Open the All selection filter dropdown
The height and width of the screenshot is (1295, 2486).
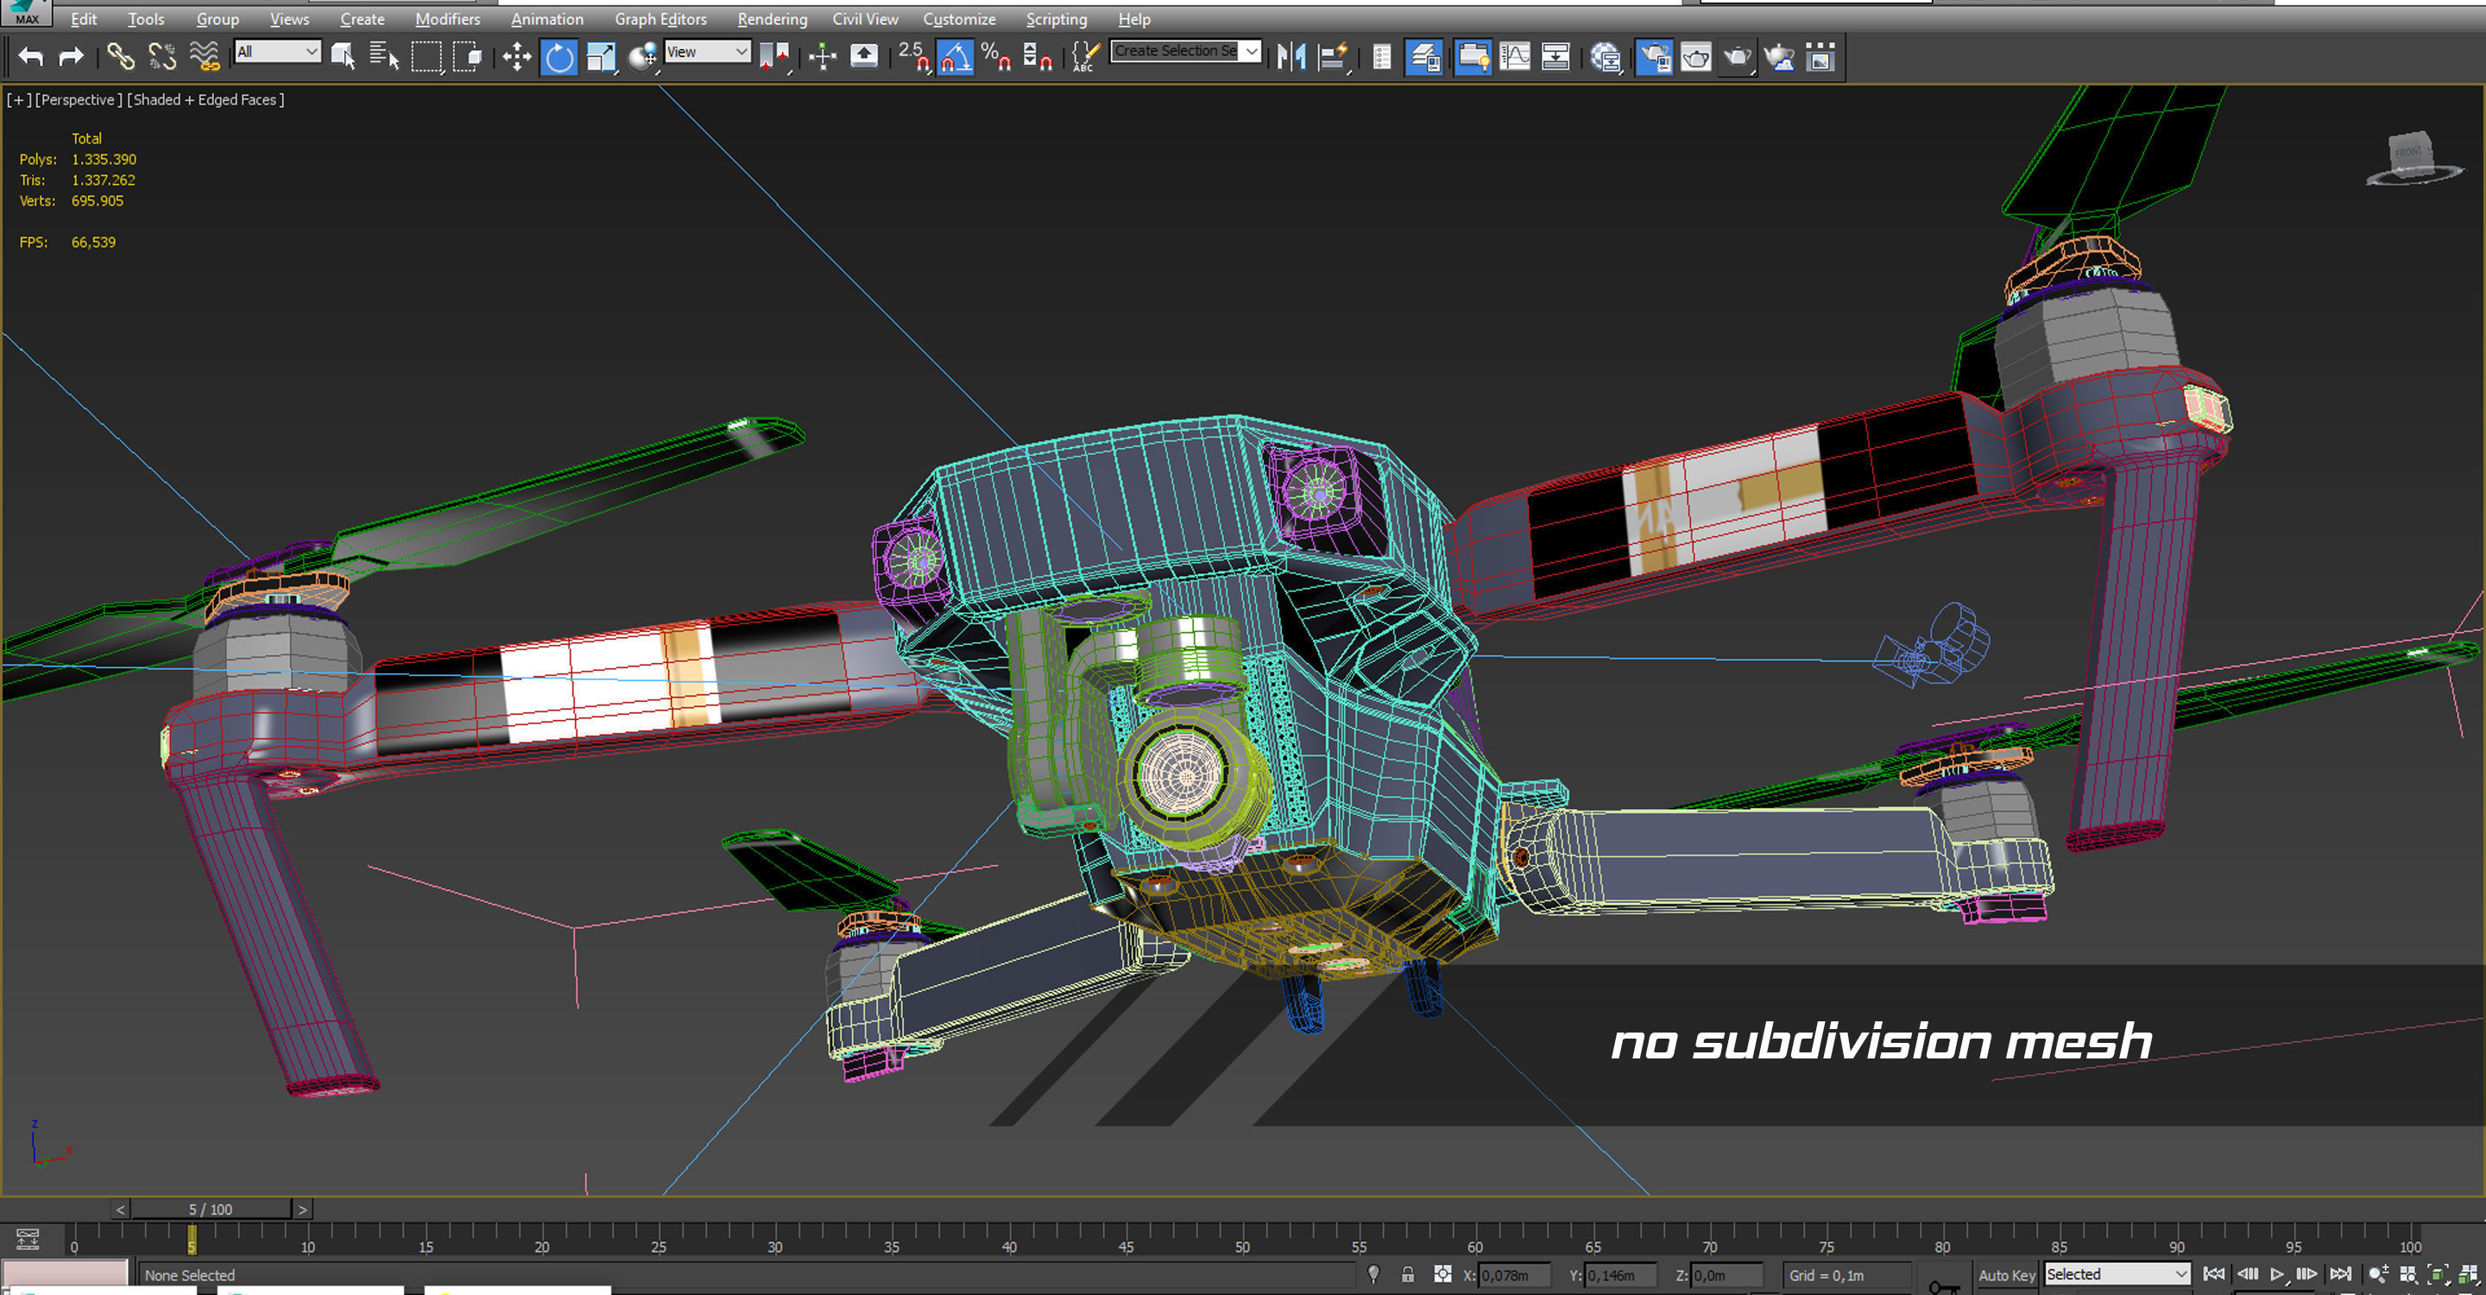(x=278, y=51)
